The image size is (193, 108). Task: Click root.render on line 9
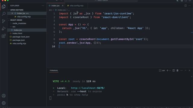68,43
